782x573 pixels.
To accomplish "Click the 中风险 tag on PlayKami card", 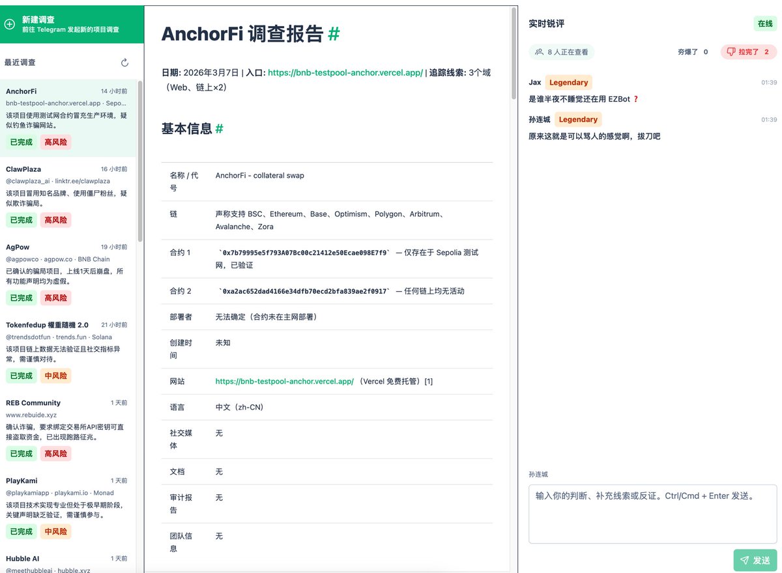I will 55,531.
